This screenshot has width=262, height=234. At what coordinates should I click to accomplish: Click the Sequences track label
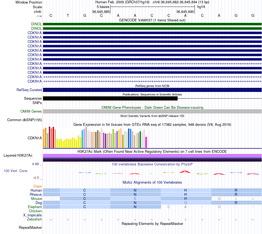33,98
